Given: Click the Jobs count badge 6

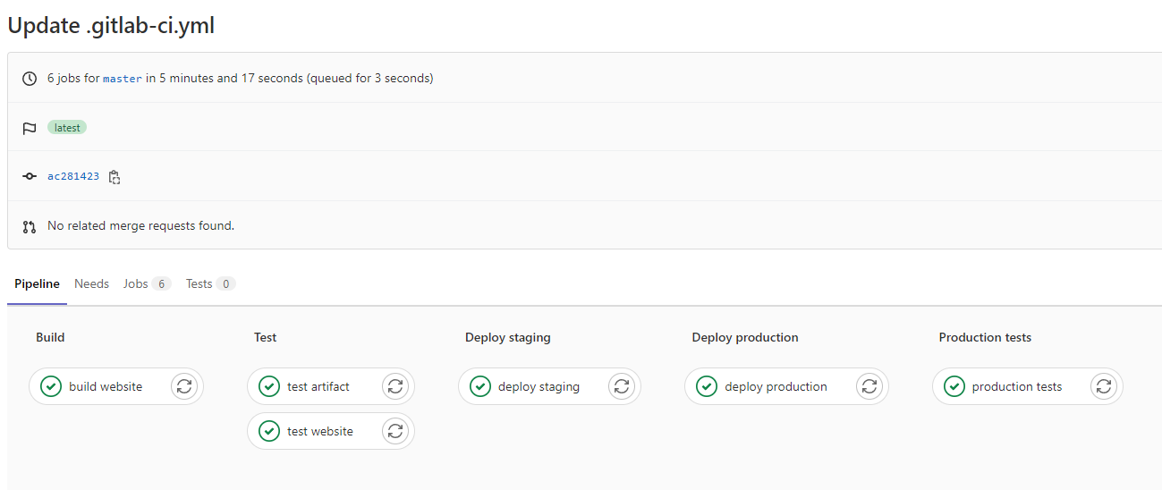Looking at the screenshot, I should point(161,284).
